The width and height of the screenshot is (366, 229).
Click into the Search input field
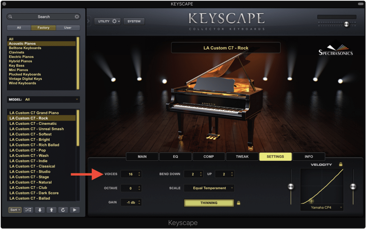tap(44, 16)
